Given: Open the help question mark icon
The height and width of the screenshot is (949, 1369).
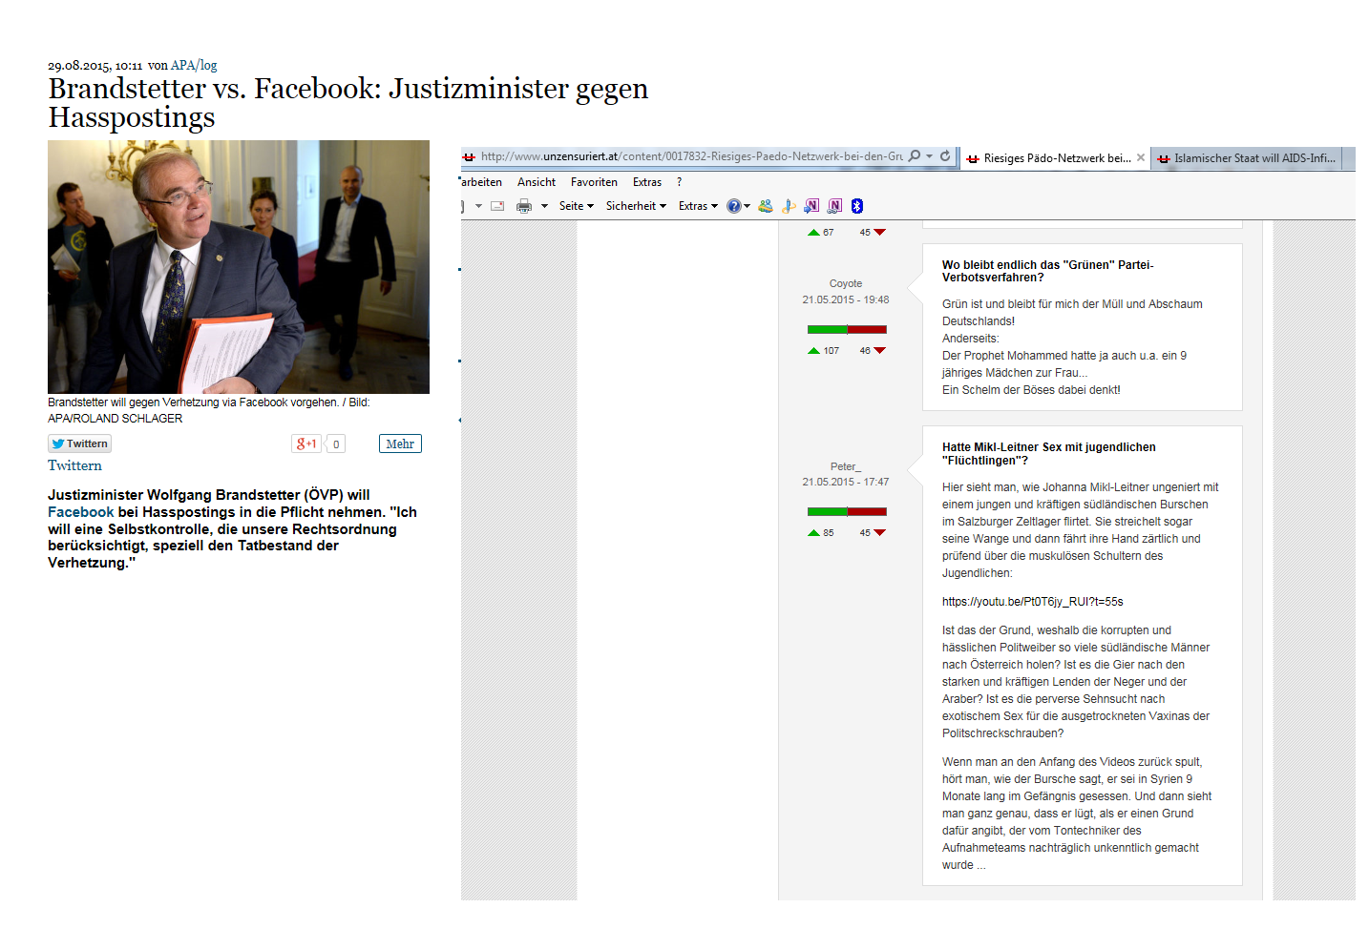Looking at the screenshot, I should pos(733,206).
